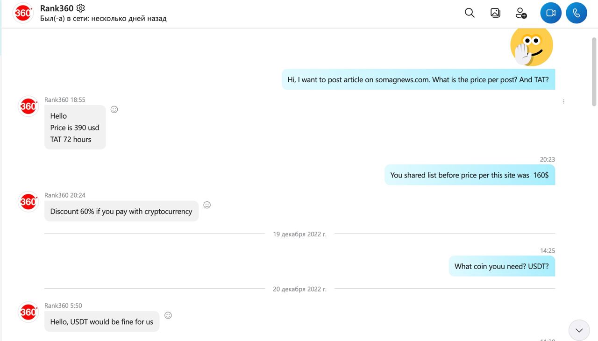
Task: Jump to latest messages chevron button
Action: point(579,330)
